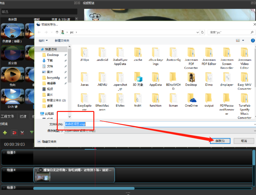Open the funshion folder

coord(155,100)
